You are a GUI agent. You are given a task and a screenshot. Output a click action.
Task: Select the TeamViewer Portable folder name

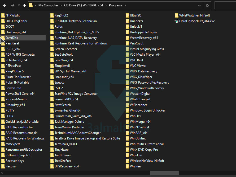click(69, 127)
